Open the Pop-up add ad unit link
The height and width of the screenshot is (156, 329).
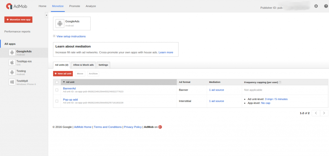point(70,99)
